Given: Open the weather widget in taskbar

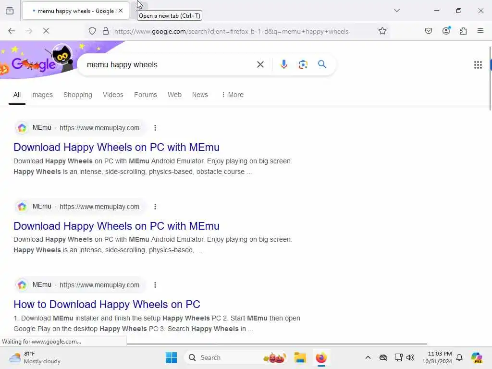Looking at the screenshot, I should [35, 357].
